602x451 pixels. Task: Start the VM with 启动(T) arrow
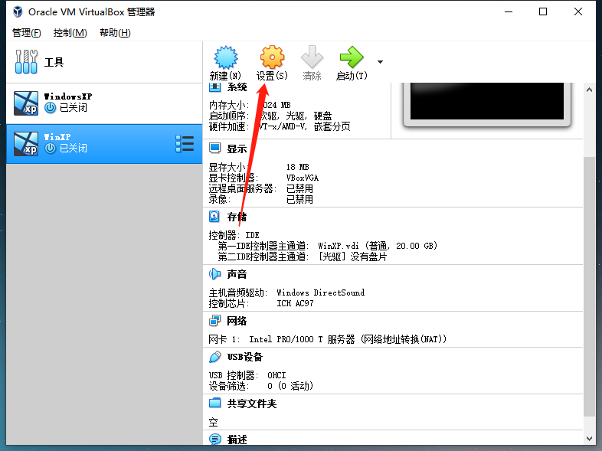(352, 57)
